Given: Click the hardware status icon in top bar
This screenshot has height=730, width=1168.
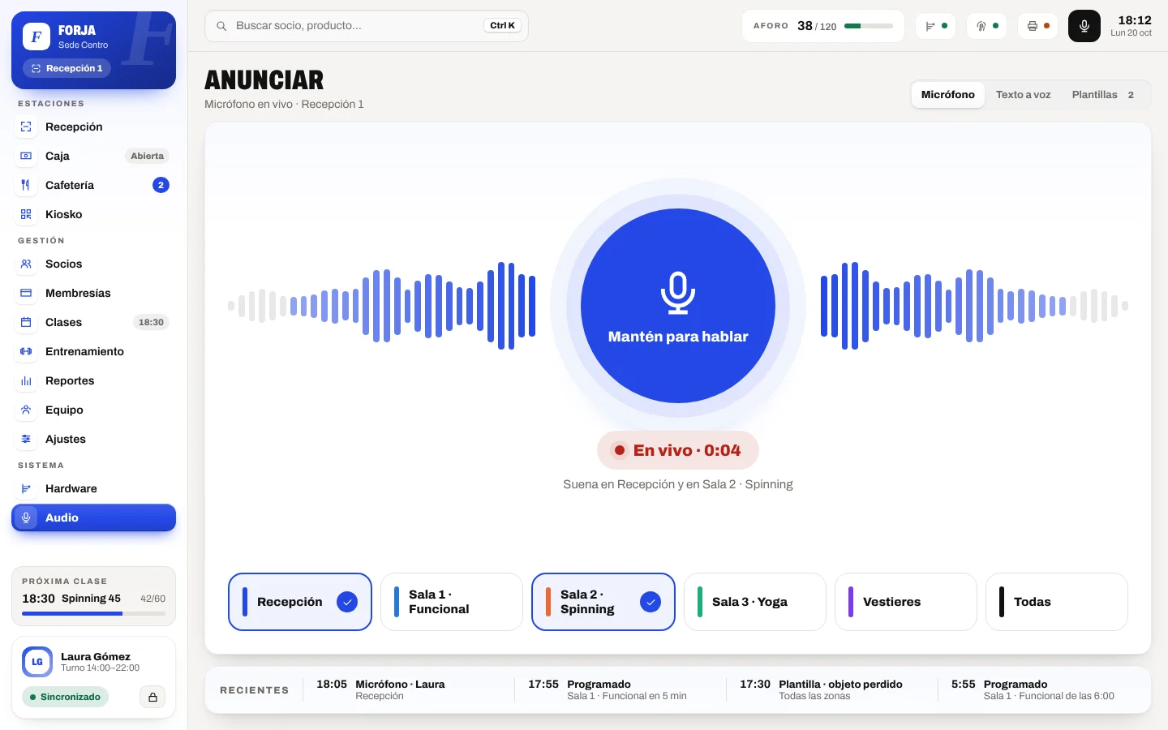Looking at the screenshot, I should 935,26.
